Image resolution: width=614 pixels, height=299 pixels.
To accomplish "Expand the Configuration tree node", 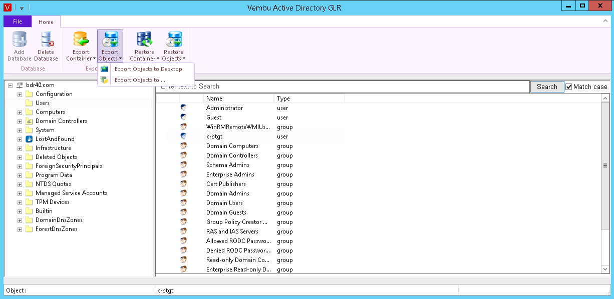I will (20, 94).
